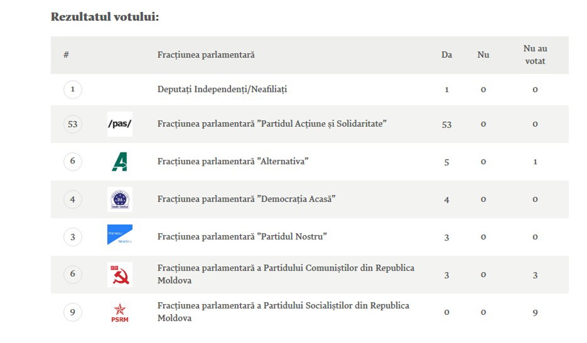The image size is (587, 343).
Task: Click the Communist hammer and sickle logo
Action: (x=120, y=274)
